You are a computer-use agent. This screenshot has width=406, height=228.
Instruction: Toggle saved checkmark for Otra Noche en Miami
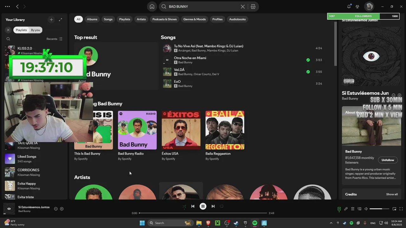tap(308, 60)
